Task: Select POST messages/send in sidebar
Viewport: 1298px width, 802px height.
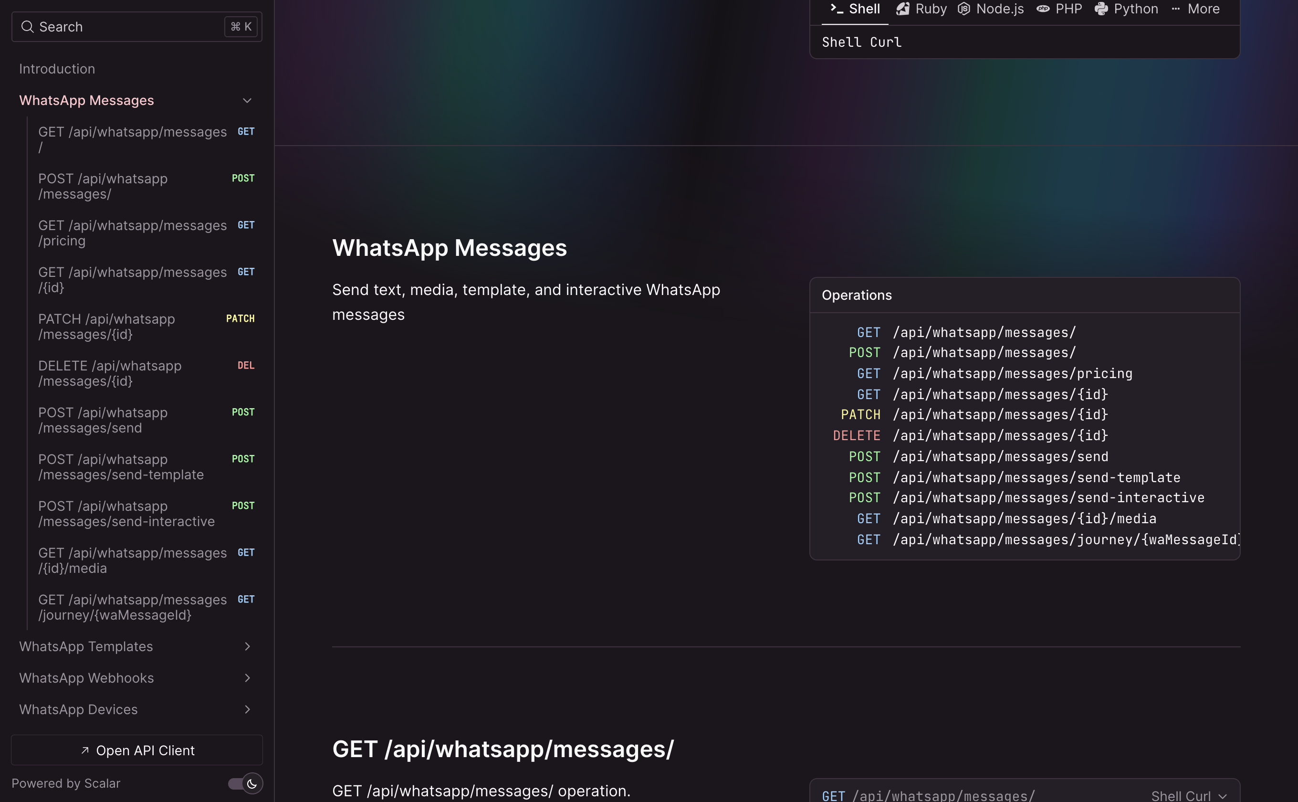Action: (147, 420)
